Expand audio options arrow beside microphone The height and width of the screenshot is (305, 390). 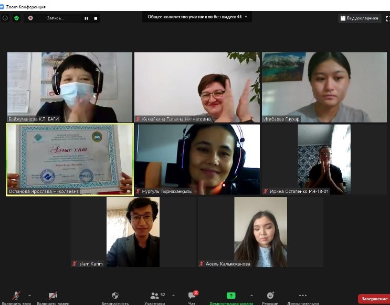(x=29, y=296)
